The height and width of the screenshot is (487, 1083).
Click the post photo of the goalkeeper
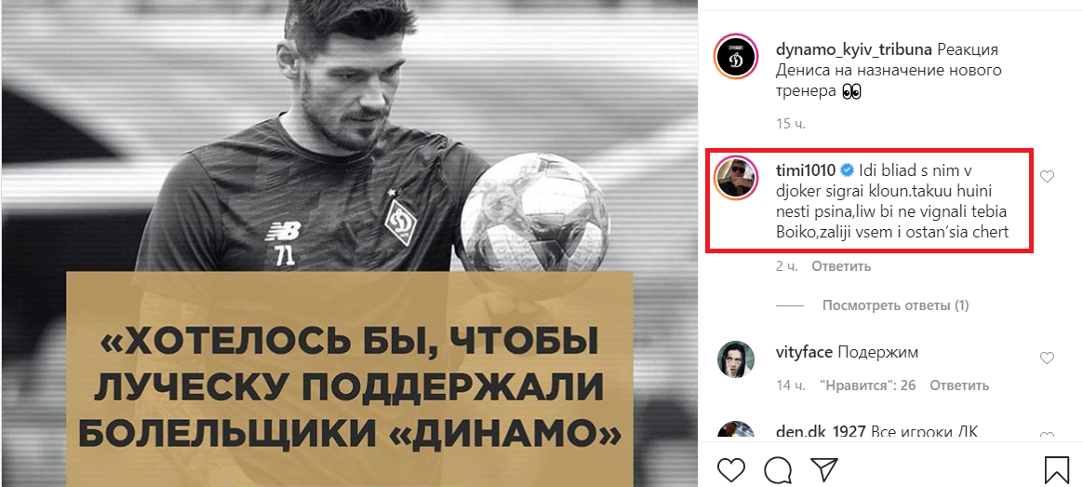tap(350, 243)
